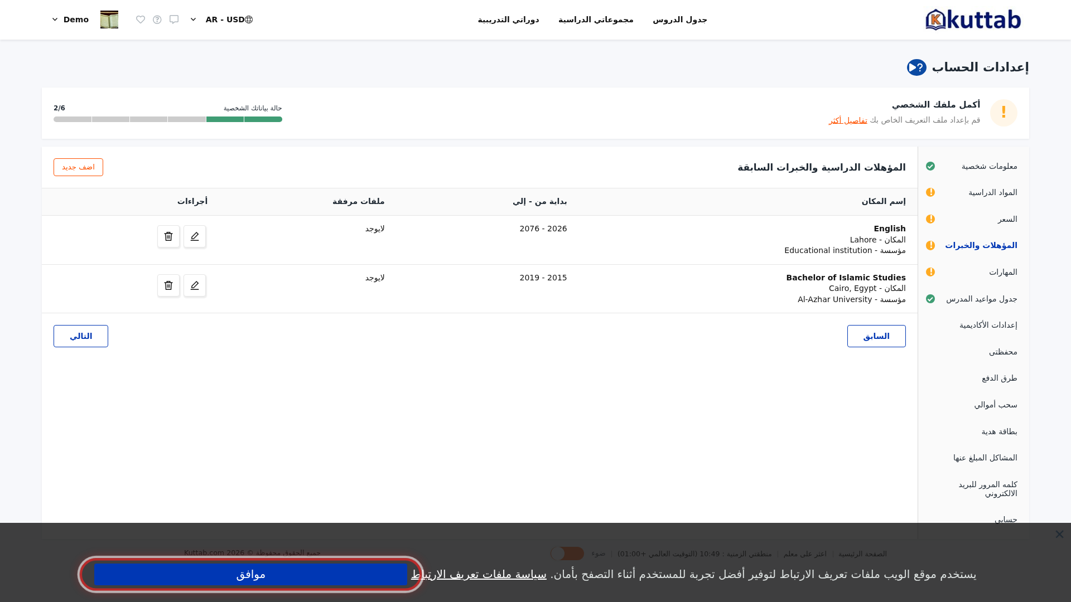The width and height of the screenshot is (1071, 602).
Task: Edit the Bachelor of Islamic Studies row
Action: pyautogui.click(x=195, y=285)
